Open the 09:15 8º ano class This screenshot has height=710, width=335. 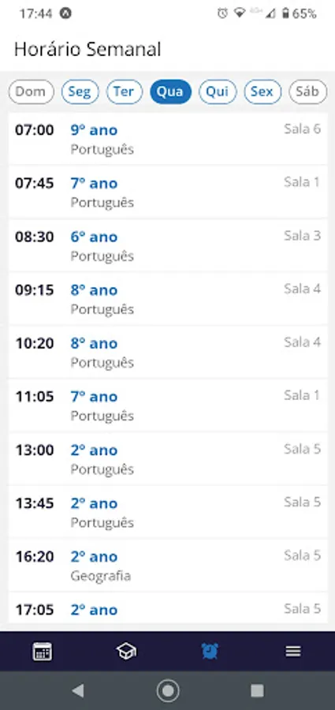coord(168,298)
